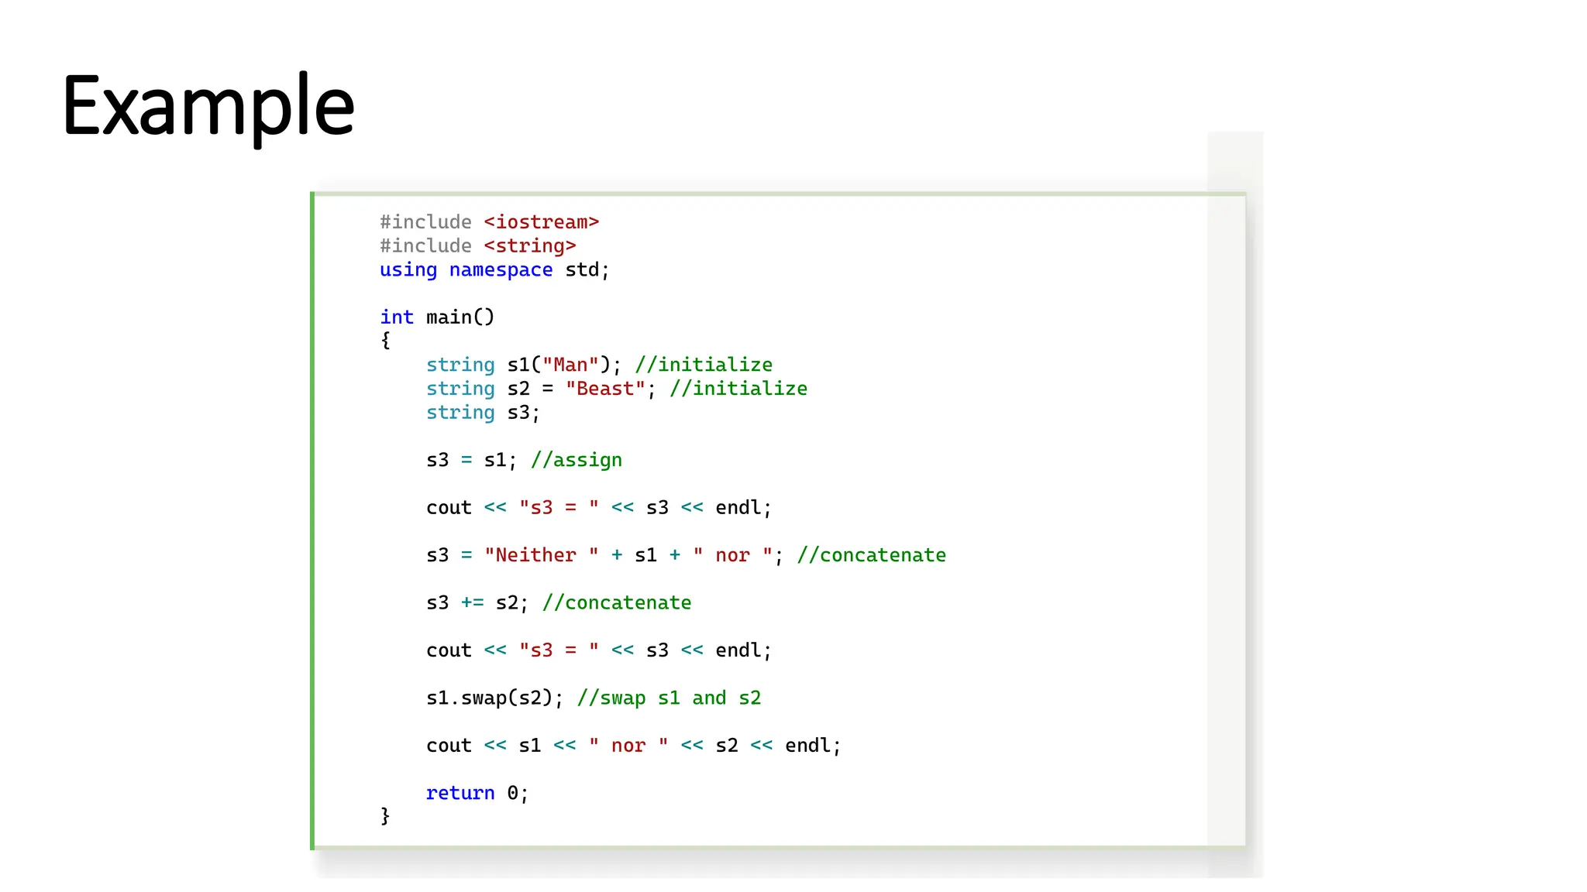
Task: Click the "#include <string>" line
Action: pyautogui.click(x=477, y=246)
